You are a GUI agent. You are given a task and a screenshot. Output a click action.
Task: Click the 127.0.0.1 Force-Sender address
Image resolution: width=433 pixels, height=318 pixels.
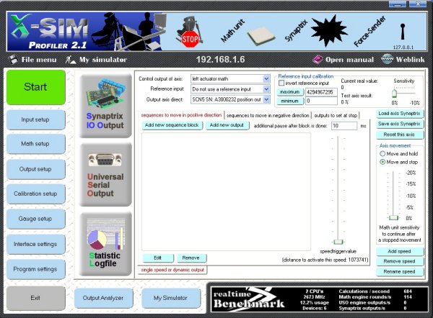pyautogui.click(x=403, y=47)
